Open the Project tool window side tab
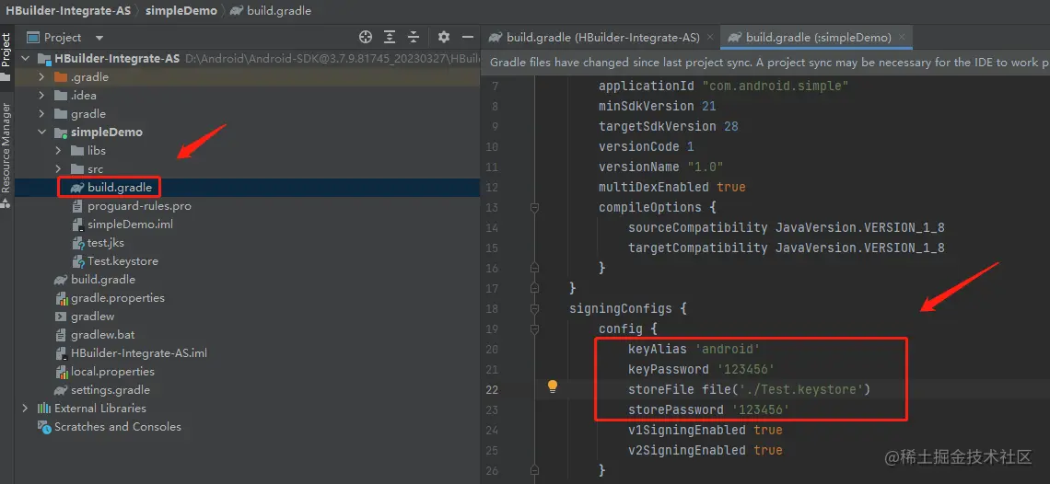The width and height of the screenshot is (1050, 484). [6, 56]
